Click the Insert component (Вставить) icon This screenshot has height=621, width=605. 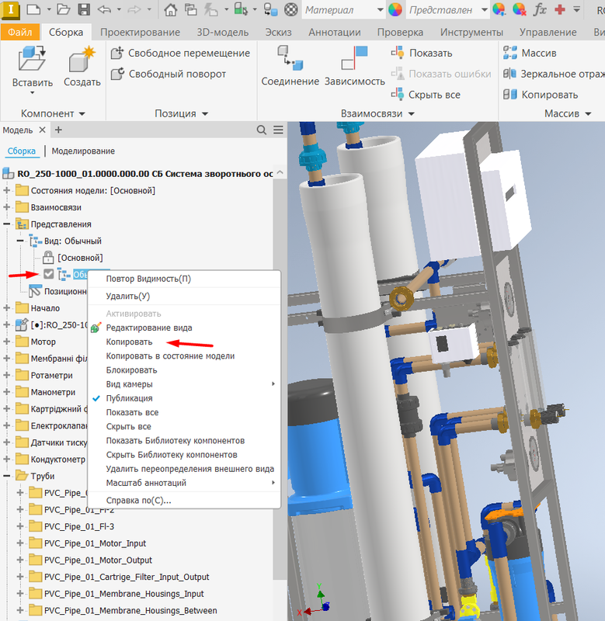click(x=32, y=58)
